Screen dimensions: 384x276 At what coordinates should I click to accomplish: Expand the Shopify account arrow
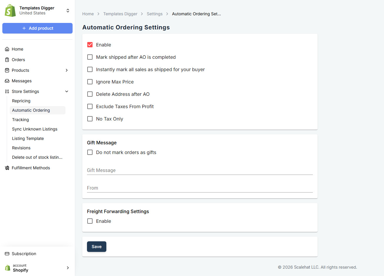pyautogui.click(x=68, y=268)
